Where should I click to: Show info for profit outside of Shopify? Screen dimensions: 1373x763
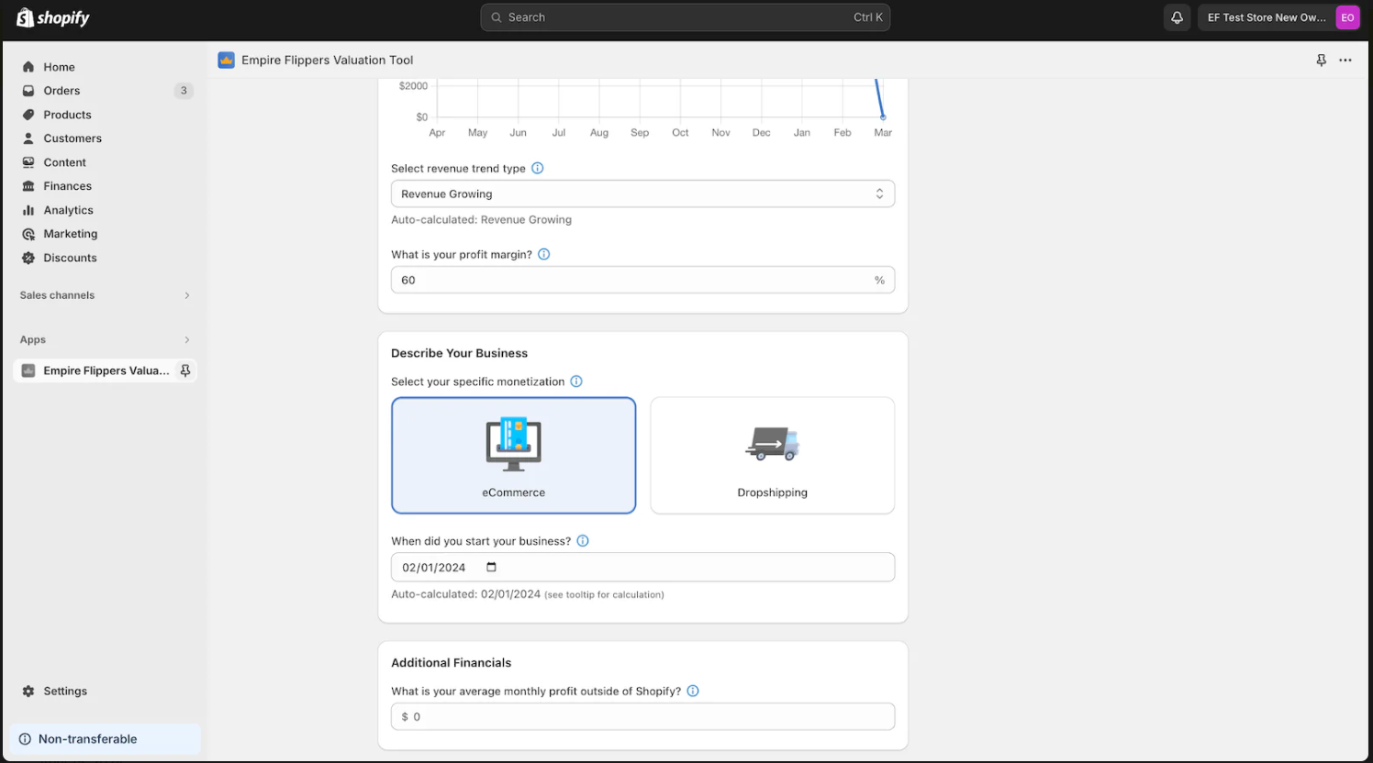693,691
